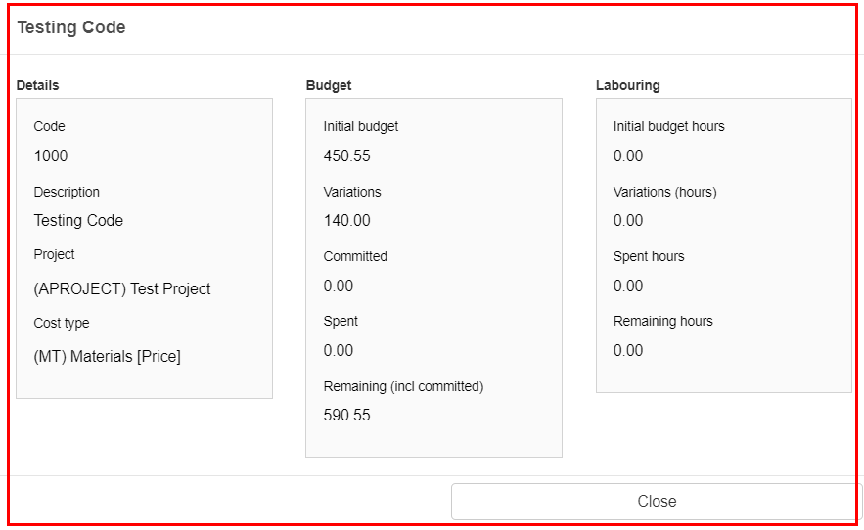864x530 pixels.
Task: Click the Details section heading
Action: [37, 85]
